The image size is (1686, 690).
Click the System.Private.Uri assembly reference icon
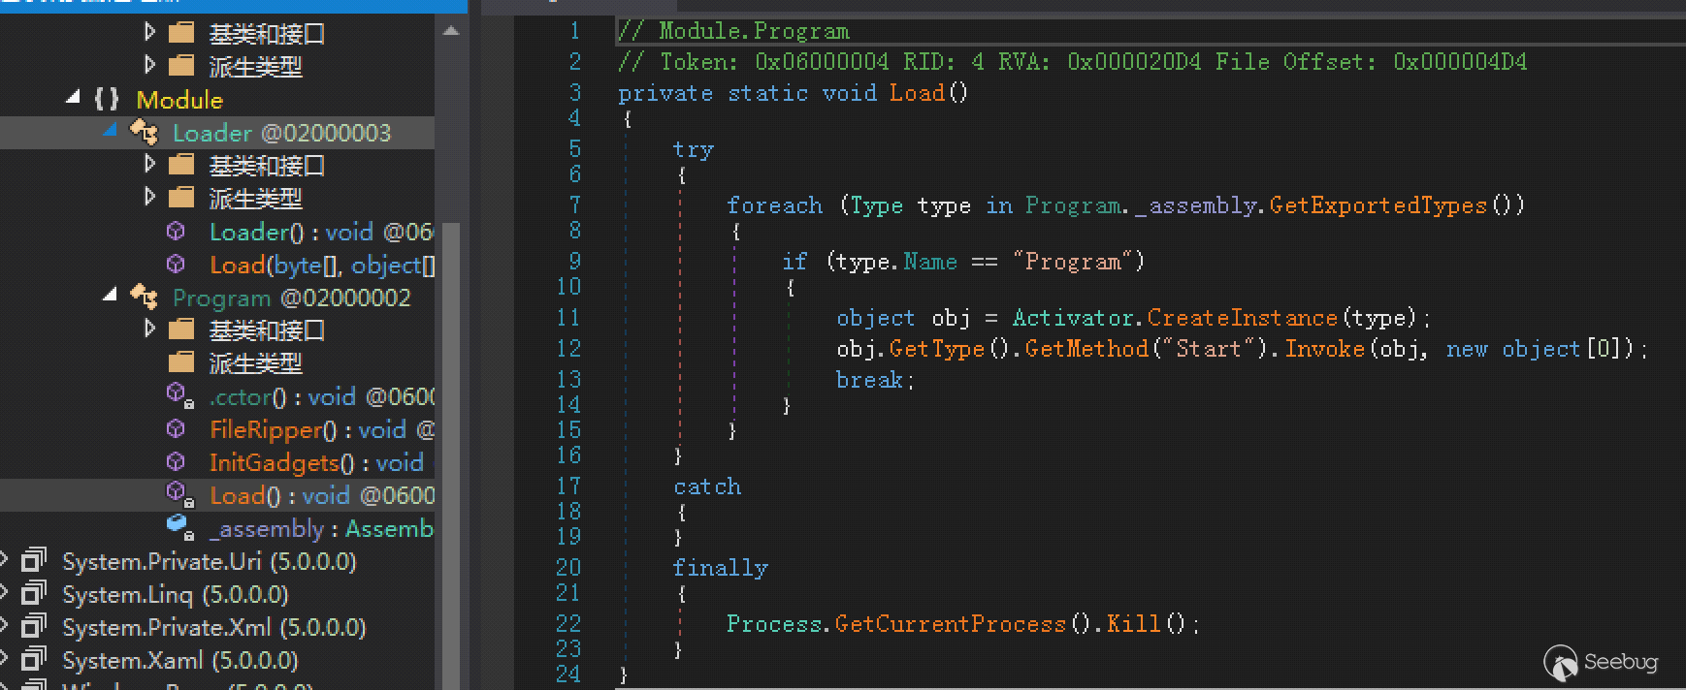click(34, 561)
